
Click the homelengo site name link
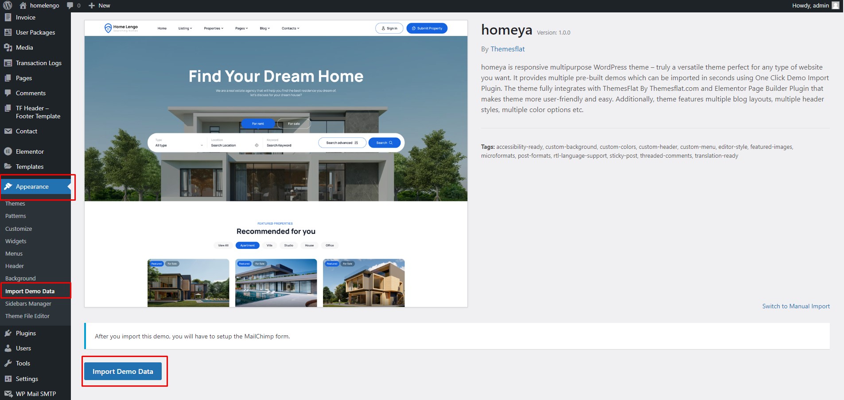click(45, 5)
